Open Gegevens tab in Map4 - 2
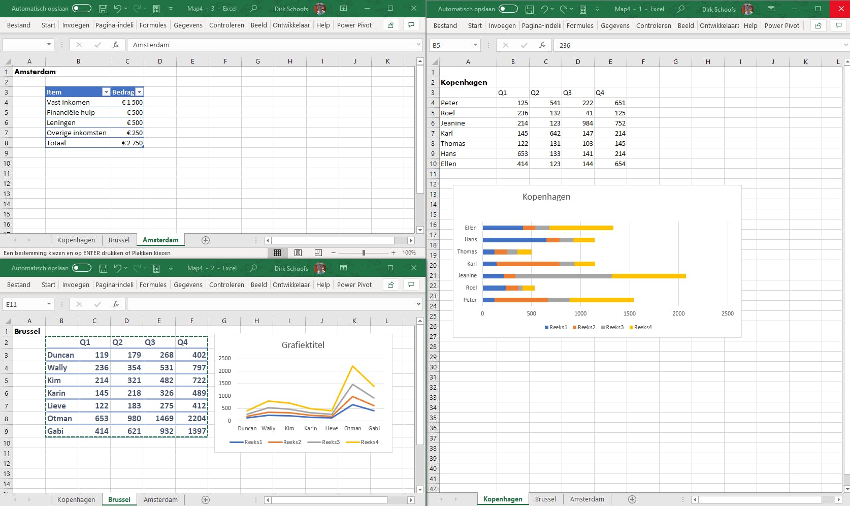The height and width of the screenshot is (506, 850). click(188, 284)
